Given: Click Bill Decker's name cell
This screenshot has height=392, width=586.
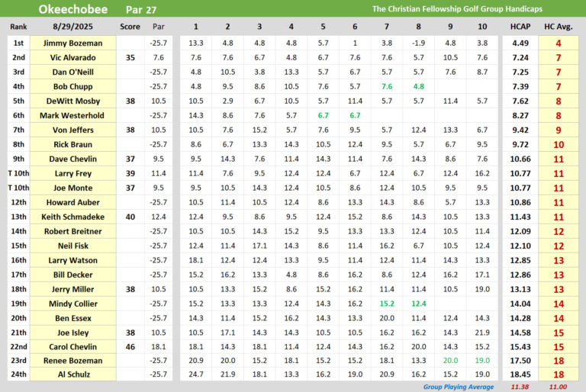Looking at the screenshot, I should (73, 275).
